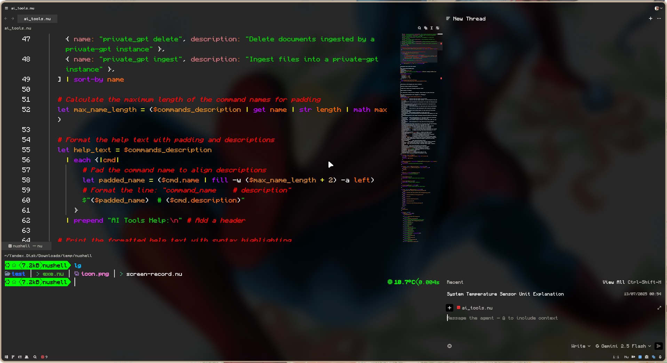The width and height of the screenshot is (667, 363).
Task: Start a new thread with plus icon
Action: click(651, 18)
